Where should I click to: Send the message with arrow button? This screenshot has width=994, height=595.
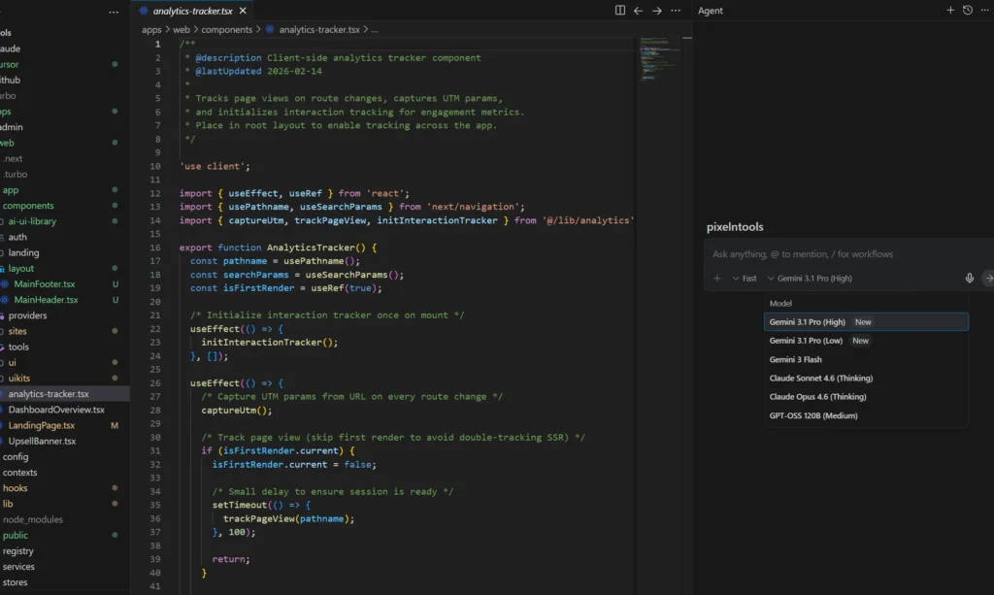(x=988, y=279)
